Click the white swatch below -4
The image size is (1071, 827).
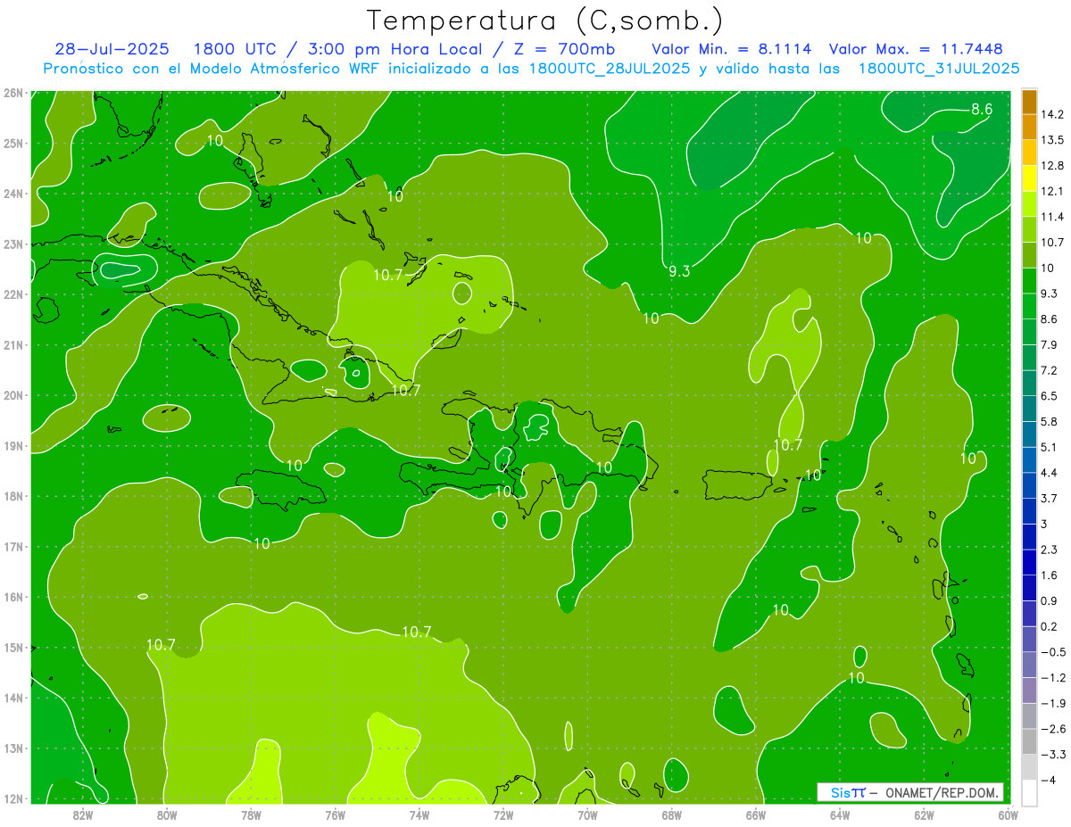(1029, 791)
